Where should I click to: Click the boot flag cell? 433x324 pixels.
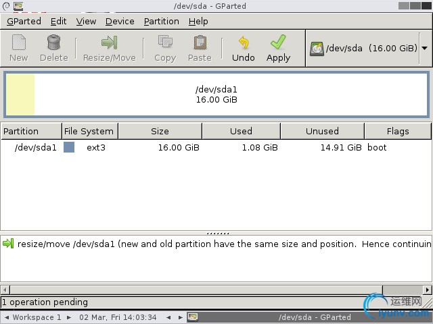click(x=377, y=147)
